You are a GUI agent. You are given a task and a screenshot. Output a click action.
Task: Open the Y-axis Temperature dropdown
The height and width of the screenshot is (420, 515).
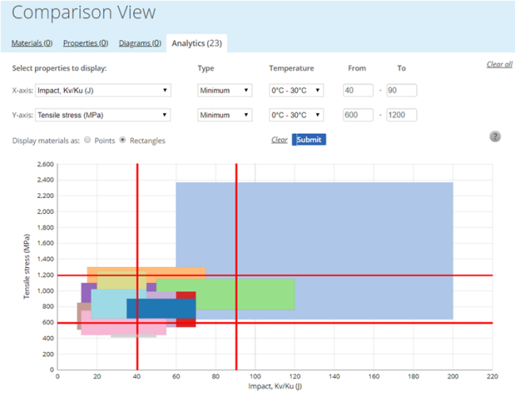[x=296, y=115]
